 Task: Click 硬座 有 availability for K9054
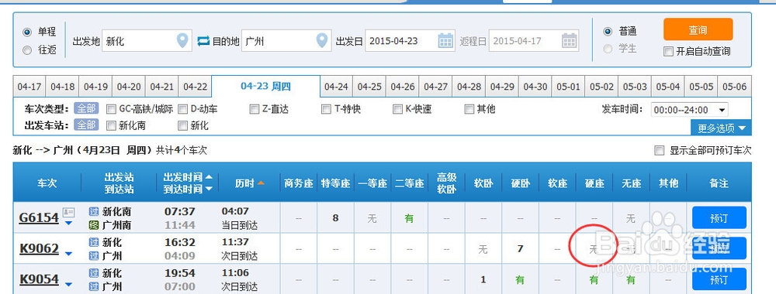594,280
